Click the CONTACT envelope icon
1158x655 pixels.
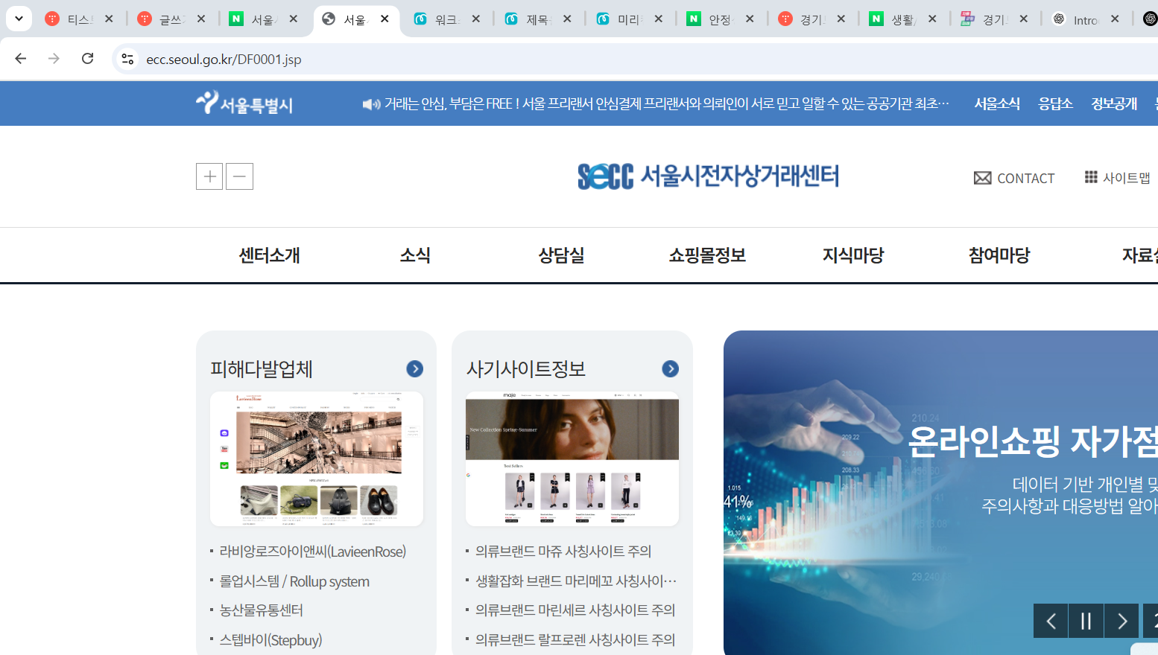pos(983,177)
